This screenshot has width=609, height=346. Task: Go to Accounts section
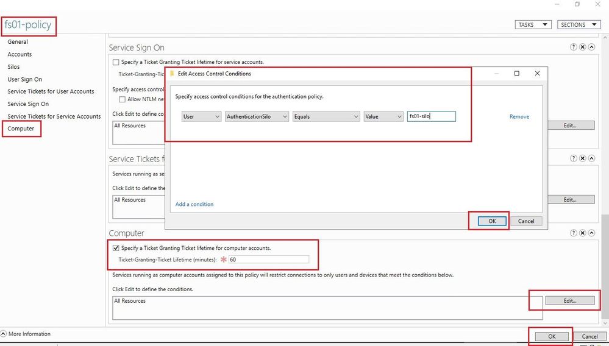click(x=20, y=54)
